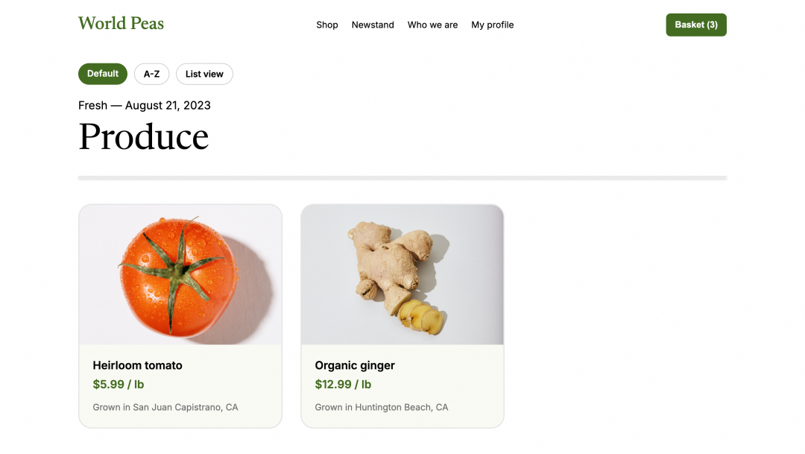
Task: Open the Shop menu item
Action: (327, 25)
